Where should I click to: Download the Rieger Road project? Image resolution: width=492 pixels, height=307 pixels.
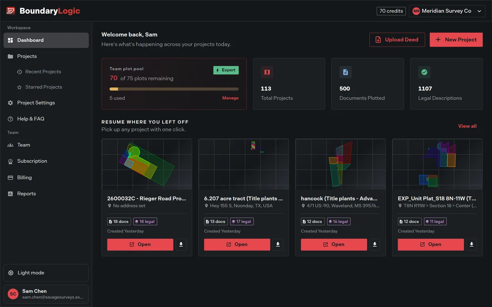(181, 244)
